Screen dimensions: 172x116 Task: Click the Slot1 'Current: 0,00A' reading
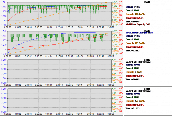(x=132, y=10)
